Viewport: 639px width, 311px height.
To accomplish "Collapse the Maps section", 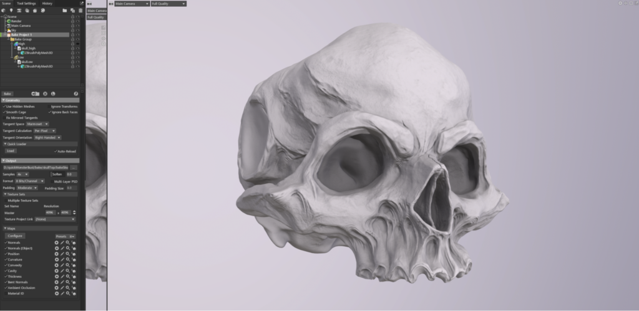I will 40,228.
